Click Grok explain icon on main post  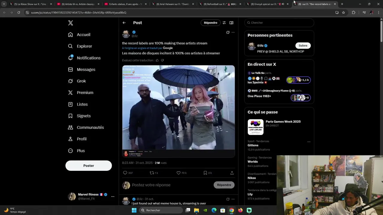click(228, 32)
